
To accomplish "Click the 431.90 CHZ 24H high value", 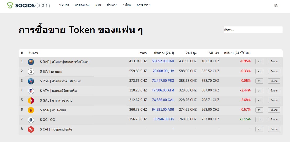I will pyautogui.click(x=188, y=61).
